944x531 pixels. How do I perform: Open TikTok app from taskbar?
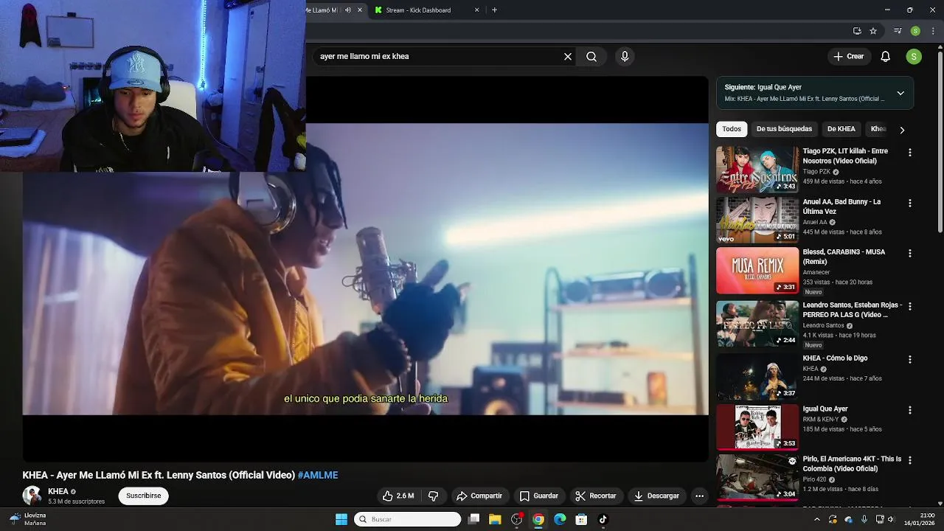(603, 519)
